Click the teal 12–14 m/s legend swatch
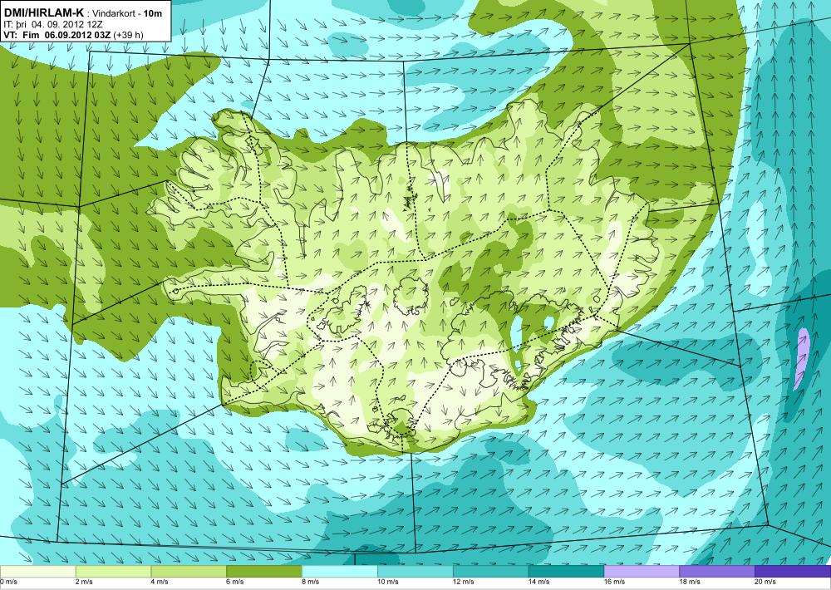Screen dimensions: 831x590 click(491, 572)
